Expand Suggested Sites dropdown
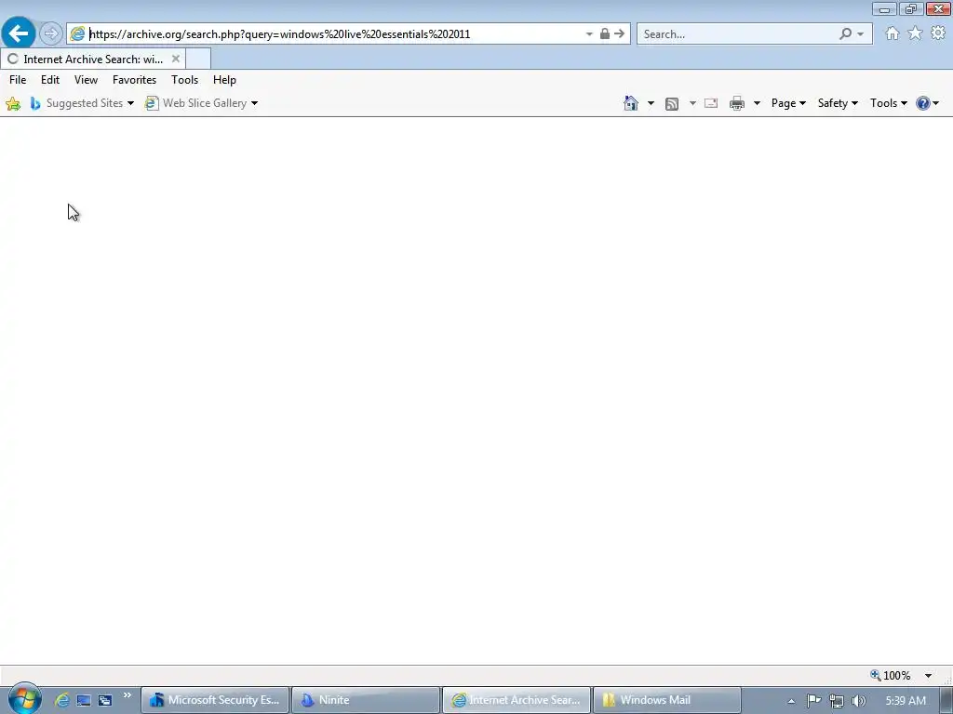 130,103
